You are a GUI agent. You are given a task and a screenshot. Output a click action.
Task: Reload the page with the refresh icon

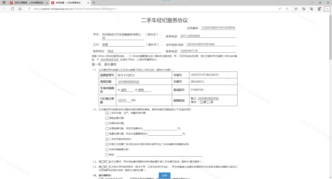coord(12,9)
